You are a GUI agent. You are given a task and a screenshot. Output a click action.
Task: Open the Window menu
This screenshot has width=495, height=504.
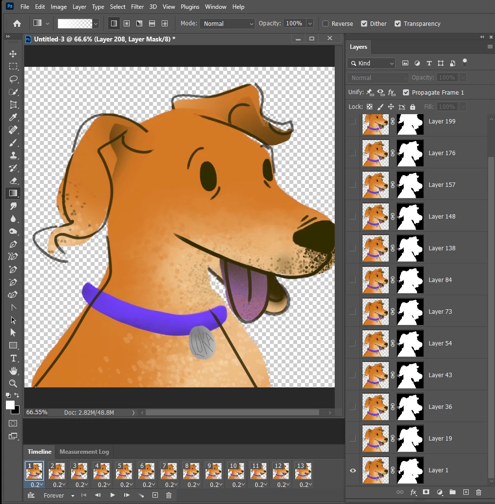[215, 7]
